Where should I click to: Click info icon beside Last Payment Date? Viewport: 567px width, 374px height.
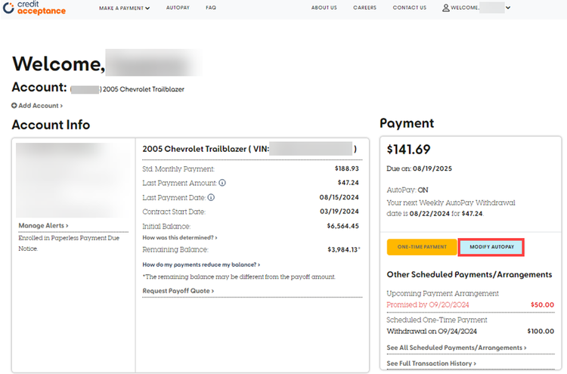[211, 197]
